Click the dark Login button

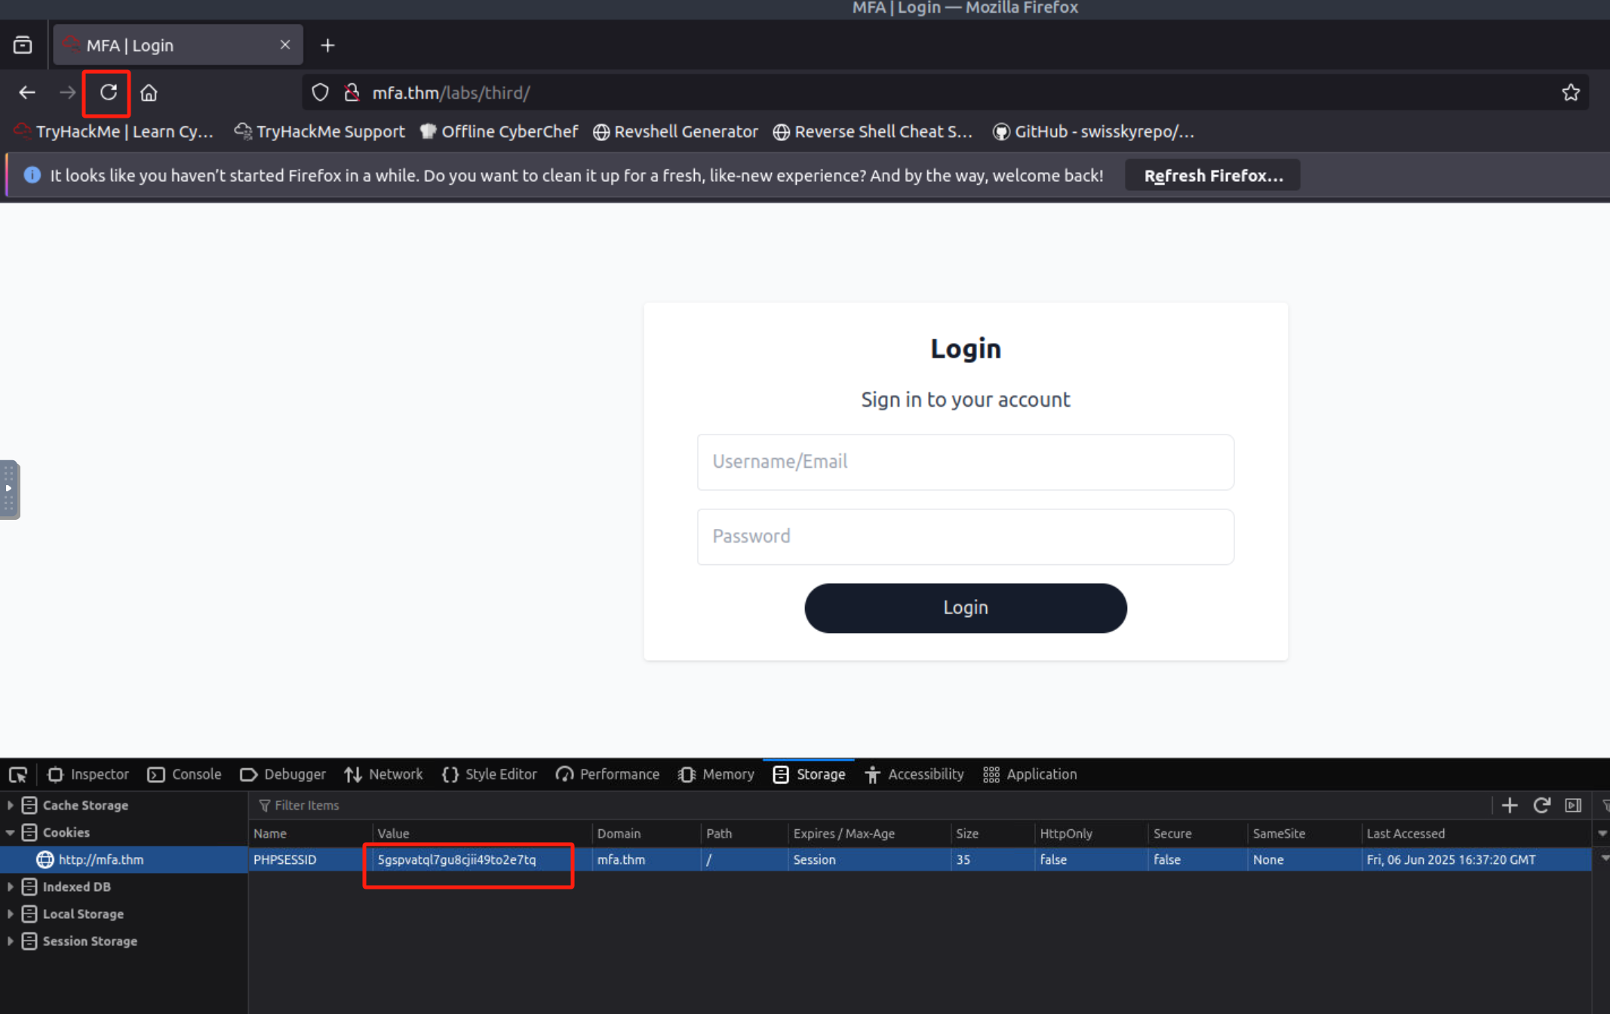click(965, 608)
